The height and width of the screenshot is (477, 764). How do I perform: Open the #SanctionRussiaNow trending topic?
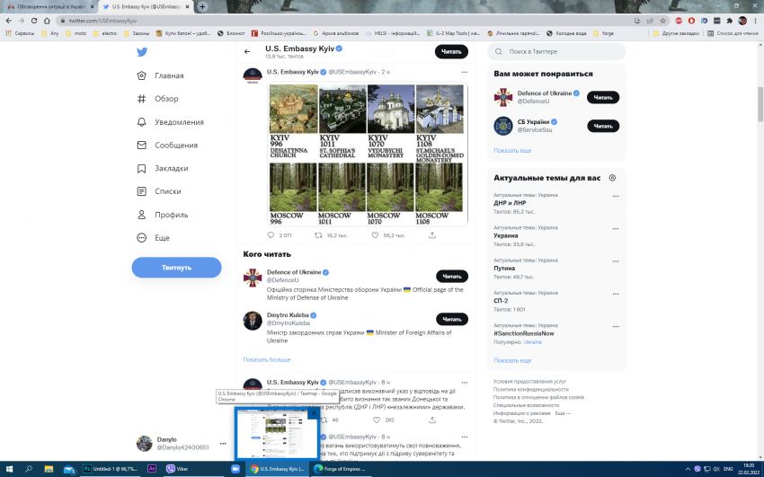point(524,334)
